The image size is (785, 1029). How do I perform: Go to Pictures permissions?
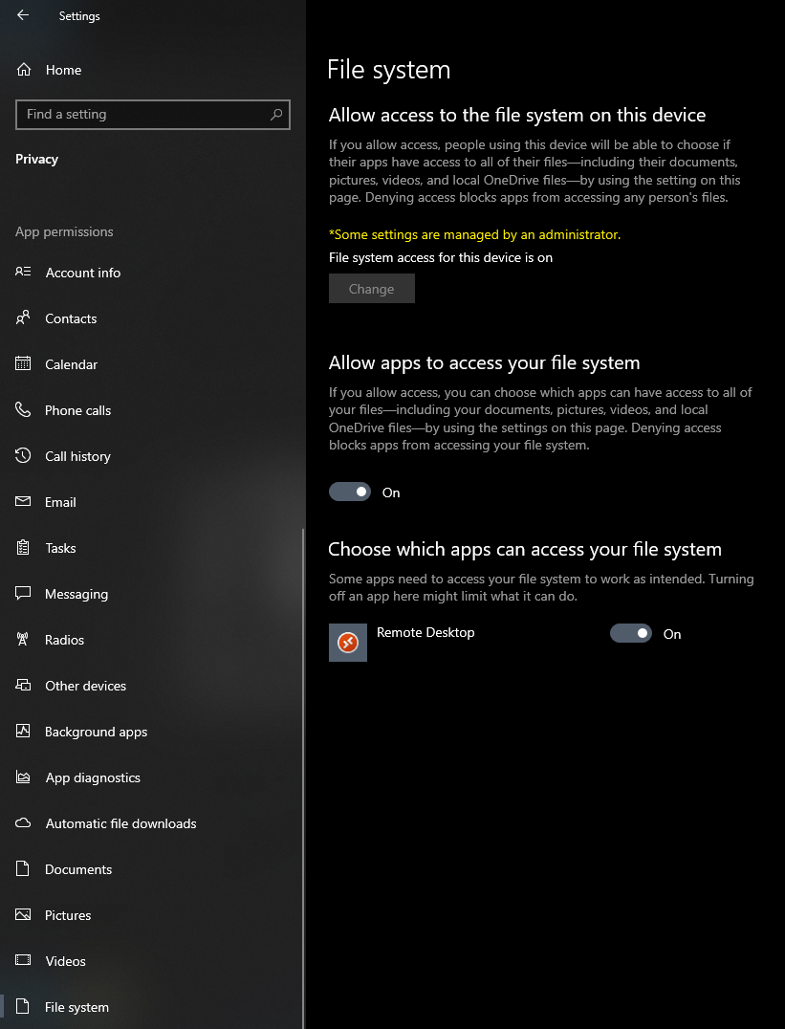click(151, 915)
